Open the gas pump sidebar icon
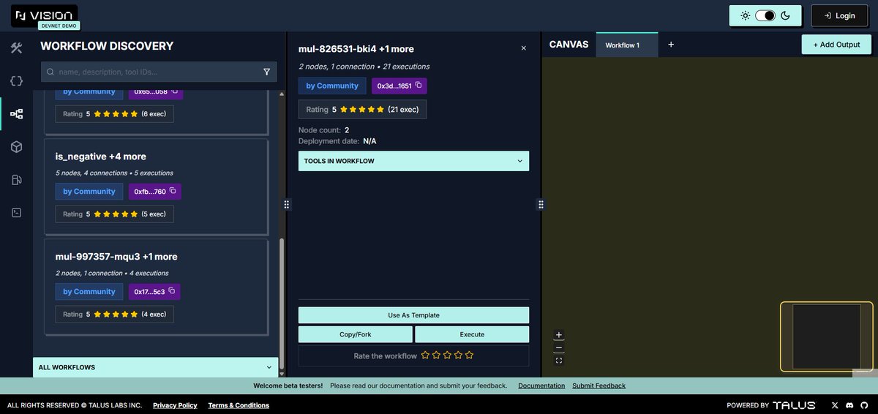Viewport: 878px width, 414px height. point(16,180)
